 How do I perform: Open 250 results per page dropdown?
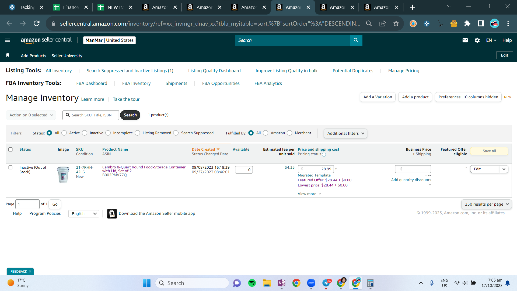click(487, 204)
